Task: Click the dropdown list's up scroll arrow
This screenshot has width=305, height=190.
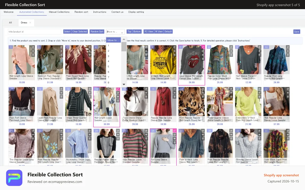Action: tap(124, 39)
